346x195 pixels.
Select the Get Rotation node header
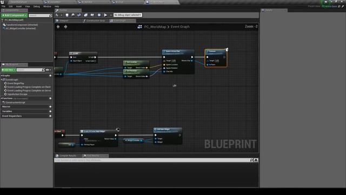pyautogui.click(x=136, y=71)
